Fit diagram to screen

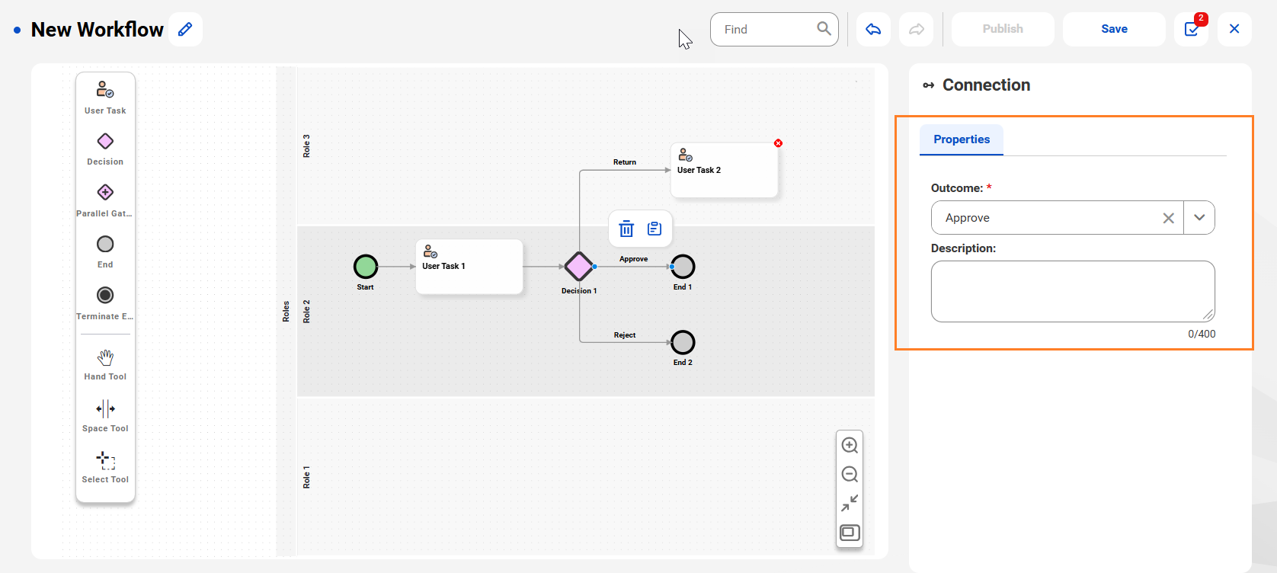(850, 533)
